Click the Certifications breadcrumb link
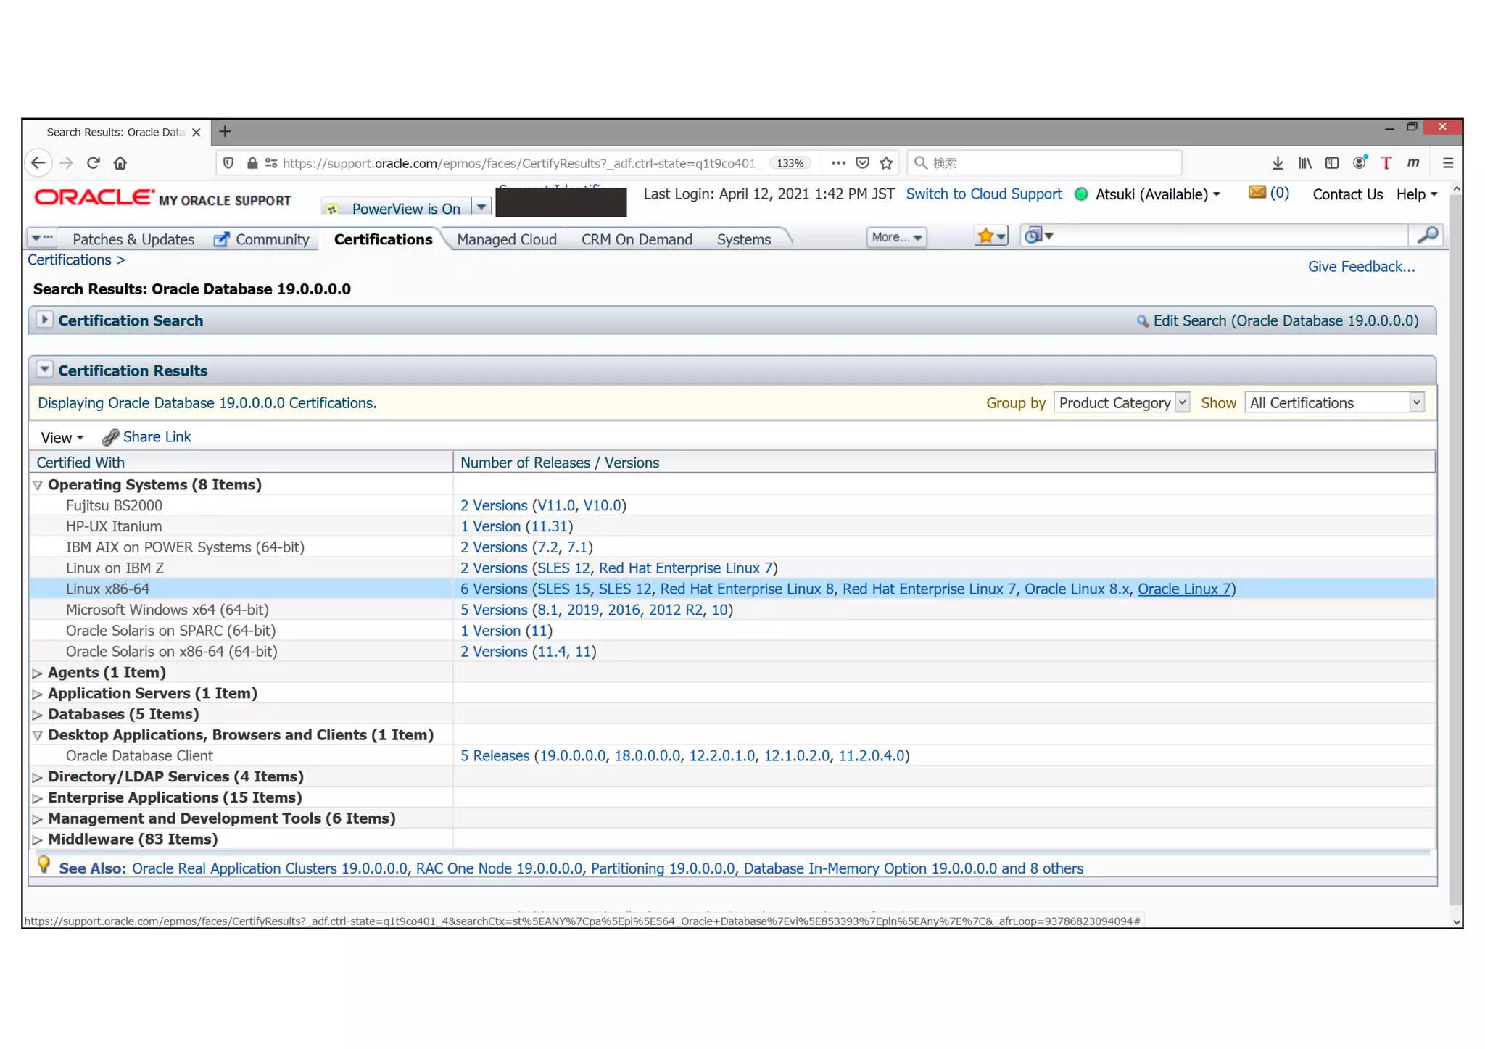 (70, 260)
